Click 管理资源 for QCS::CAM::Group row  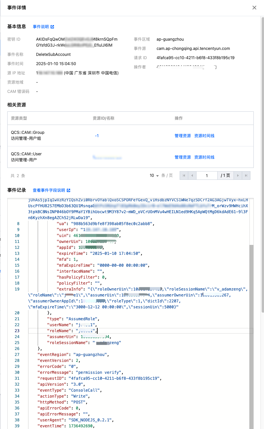pos(183,136)
